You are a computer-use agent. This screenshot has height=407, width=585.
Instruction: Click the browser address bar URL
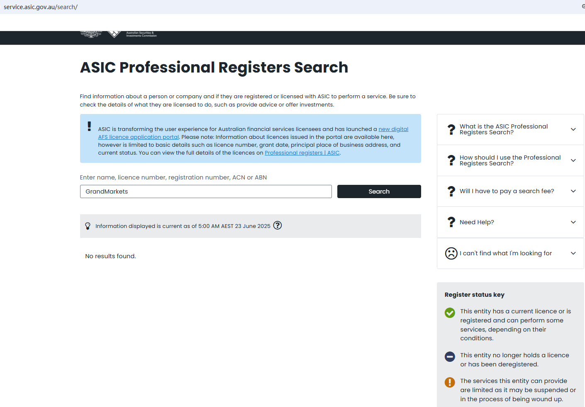pos(41,7)
